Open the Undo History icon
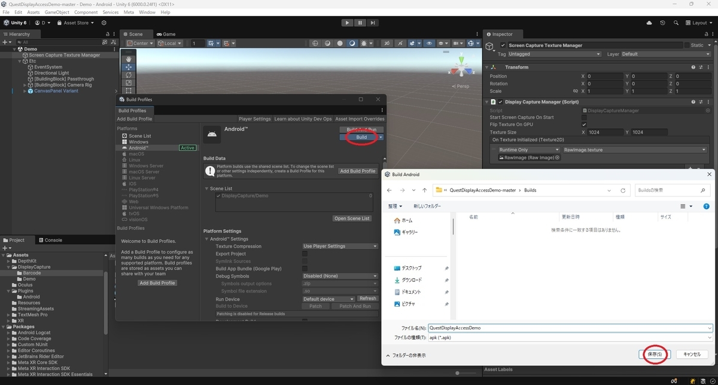 (662, 23)
